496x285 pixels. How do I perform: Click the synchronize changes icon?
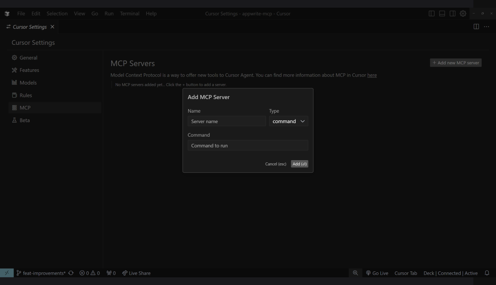[71, 273]
